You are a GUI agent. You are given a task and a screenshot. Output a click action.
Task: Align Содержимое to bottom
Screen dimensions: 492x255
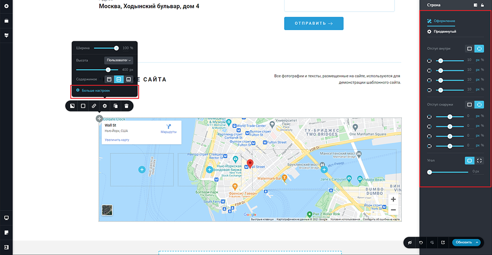(128, 79)
